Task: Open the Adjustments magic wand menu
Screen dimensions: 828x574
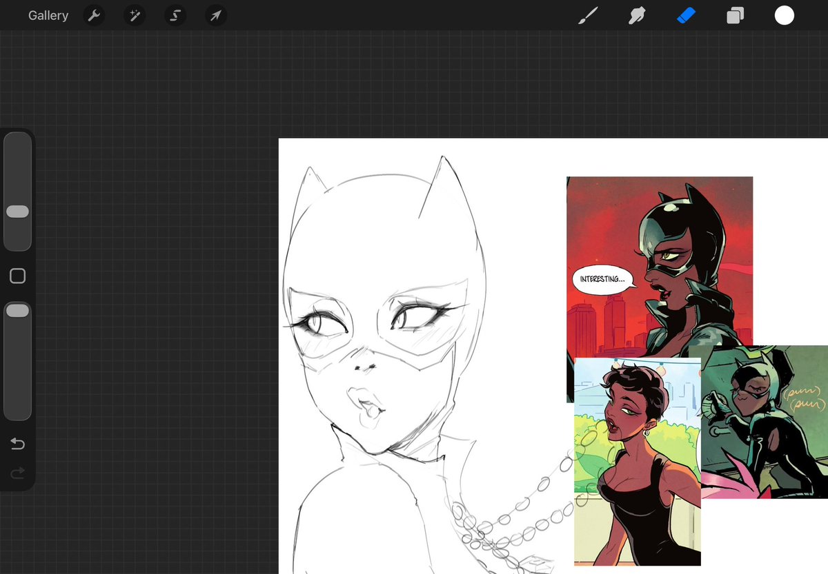Action: (135, 16)
